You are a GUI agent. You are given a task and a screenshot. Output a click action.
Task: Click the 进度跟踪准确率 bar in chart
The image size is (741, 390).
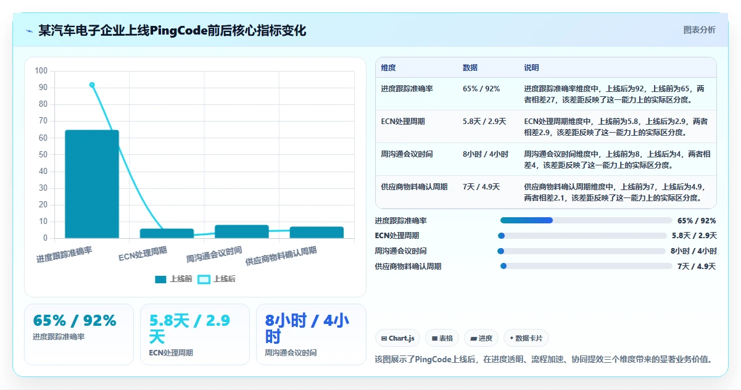click(92, 184)
